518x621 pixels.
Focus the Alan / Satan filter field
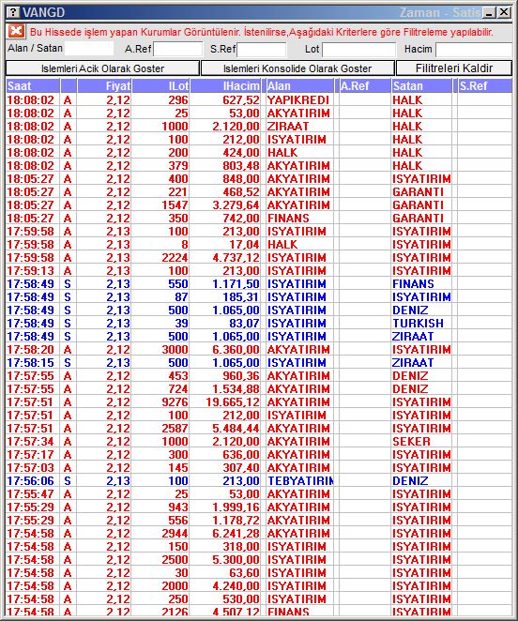[89, 49]
